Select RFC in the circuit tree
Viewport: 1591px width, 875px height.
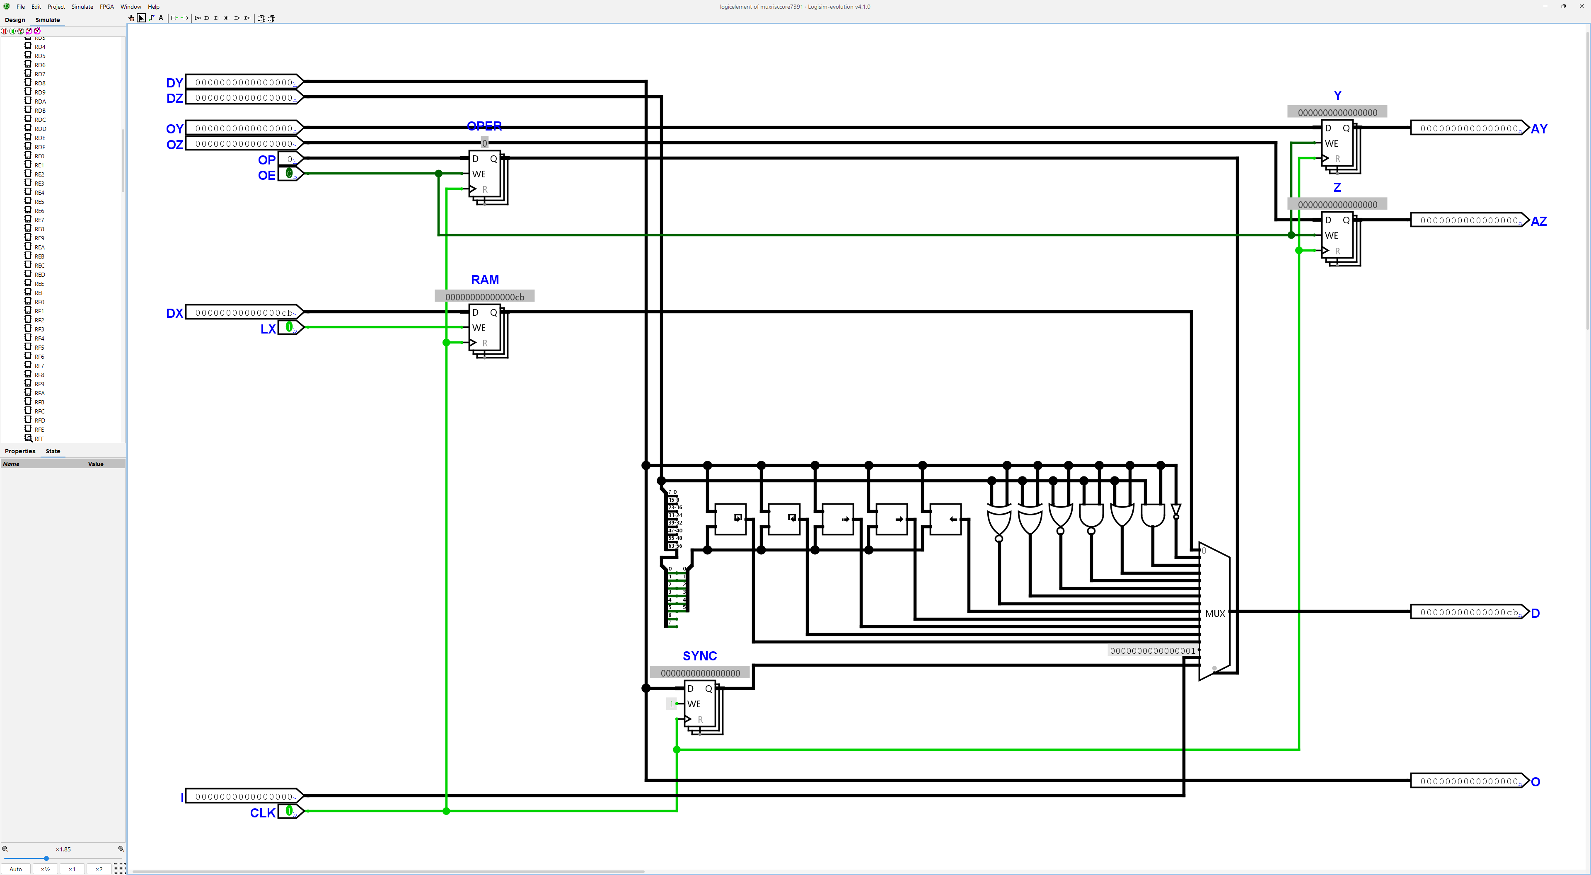click(x=40, y=411)
